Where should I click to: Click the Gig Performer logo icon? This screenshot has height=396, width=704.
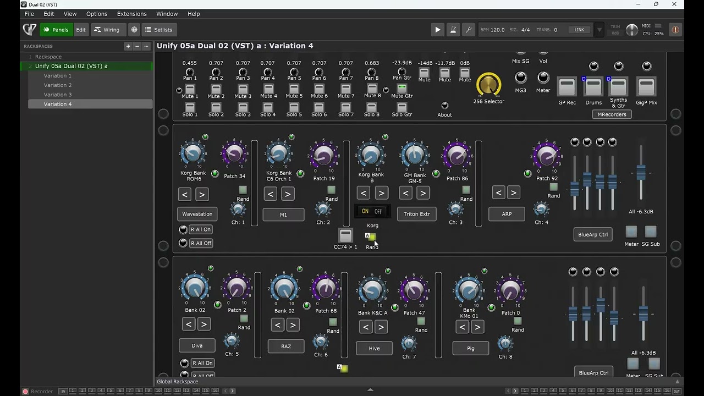(30, 30)
